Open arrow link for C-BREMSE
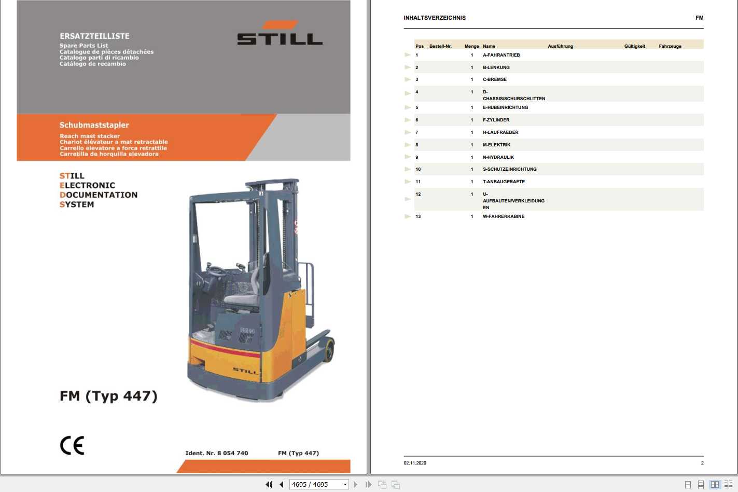The height and width of the screenshot is (492, 738). click(x=408, y=79)
